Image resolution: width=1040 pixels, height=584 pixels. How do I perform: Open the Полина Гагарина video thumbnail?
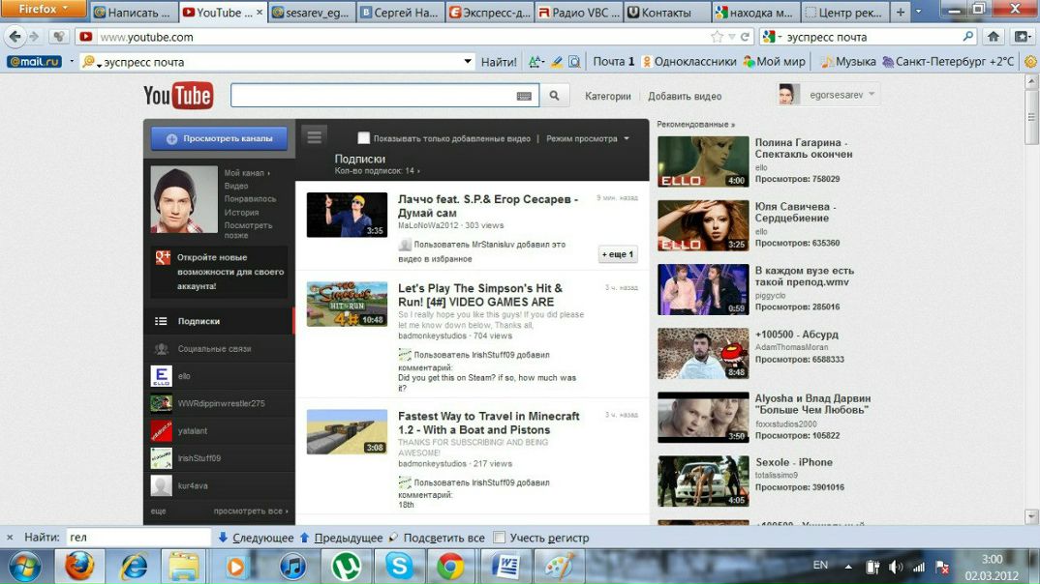click(703, 161)
